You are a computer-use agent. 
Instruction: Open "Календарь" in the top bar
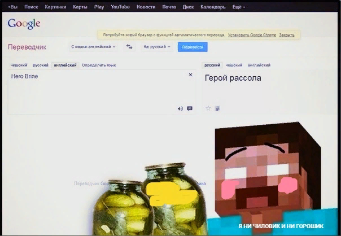click(213, 7)
